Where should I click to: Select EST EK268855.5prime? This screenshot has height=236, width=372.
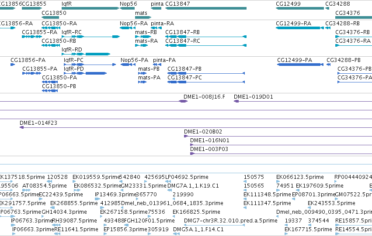click(74, 203)
